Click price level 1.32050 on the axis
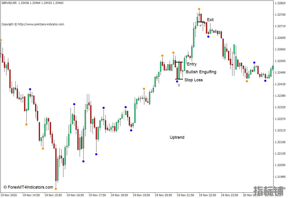The width and height of the screenshot is (288, 198). pyautogui.click(x=280, y=165)
